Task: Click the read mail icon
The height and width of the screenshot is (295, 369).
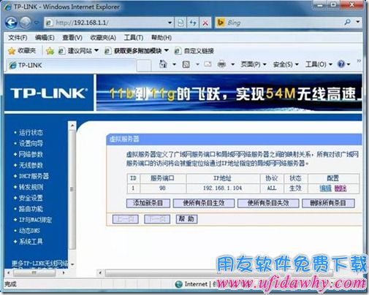Action: 208,64
